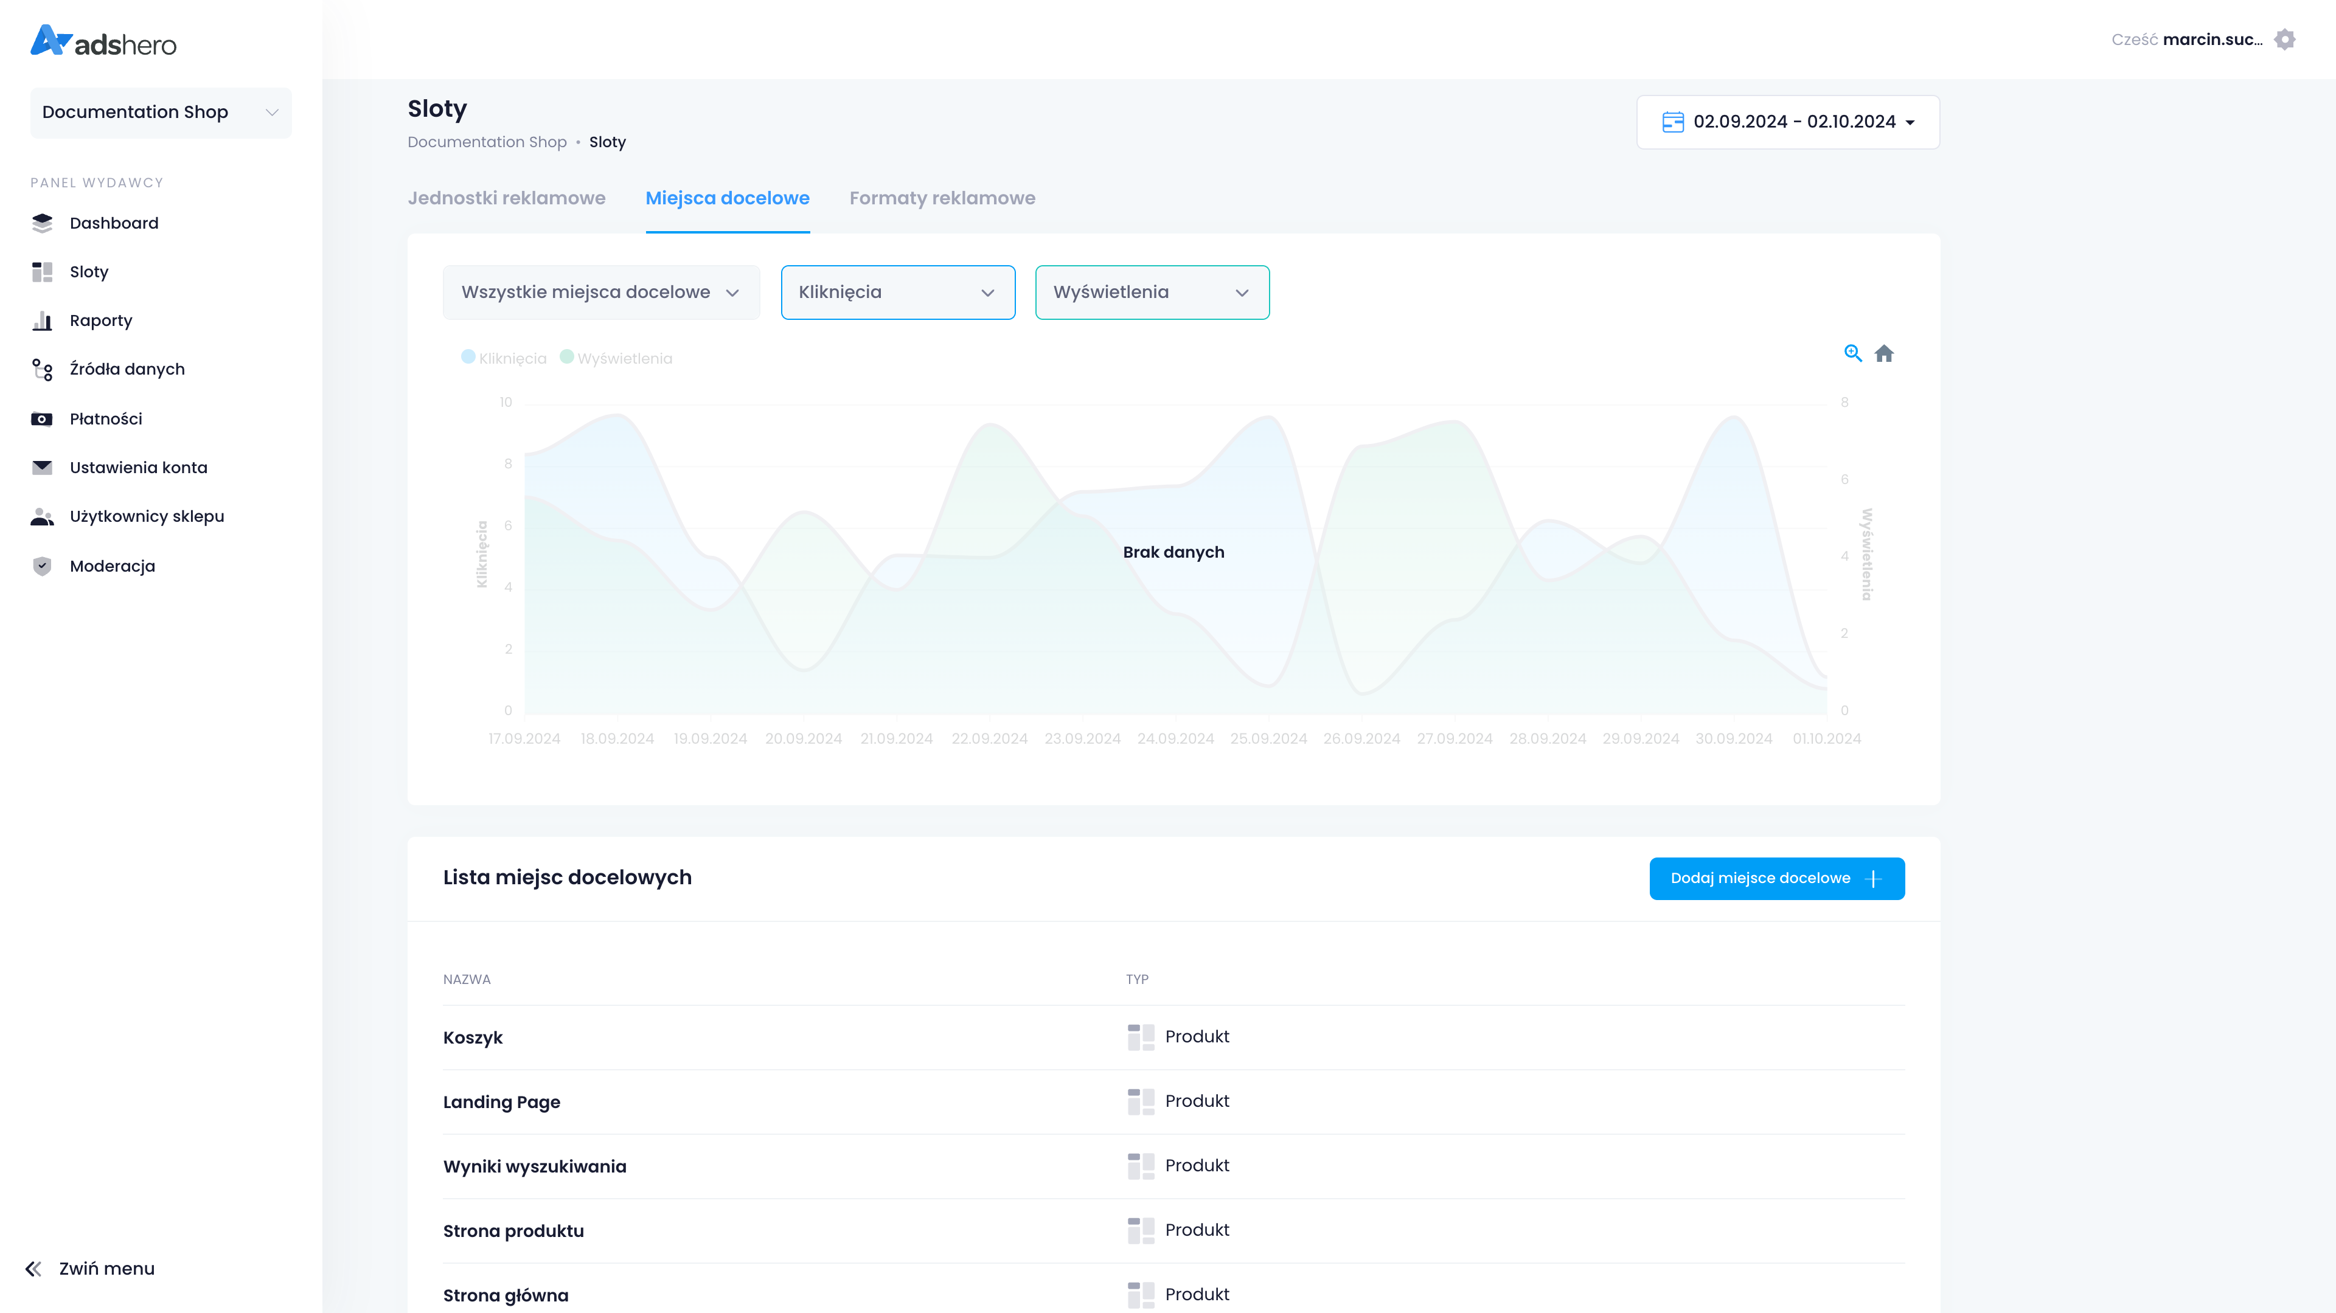Screen dimensions: 2336x1313
Task: Click the chart zoom magnifier icon
Action: pyautogui.click(x=1852, y=353)
